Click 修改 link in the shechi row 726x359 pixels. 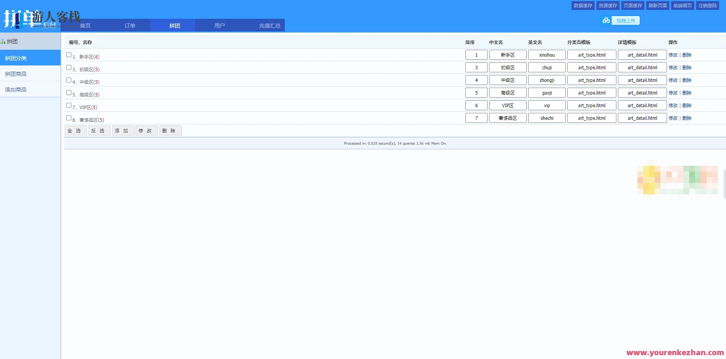673,118
